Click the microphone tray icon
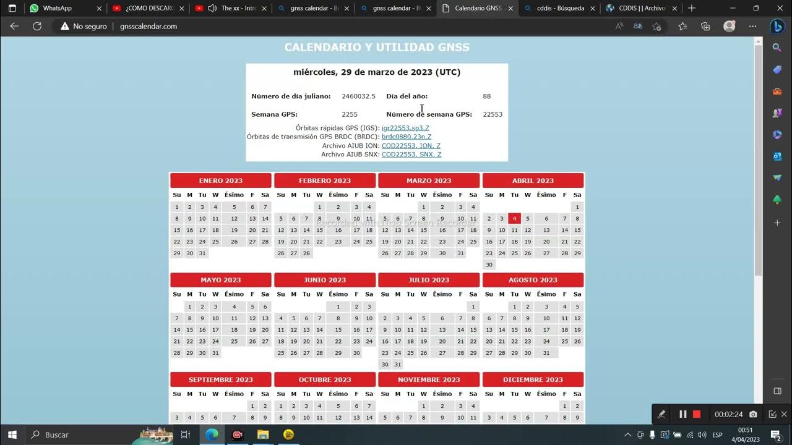 pyautogui.click(x=652, y=434)
